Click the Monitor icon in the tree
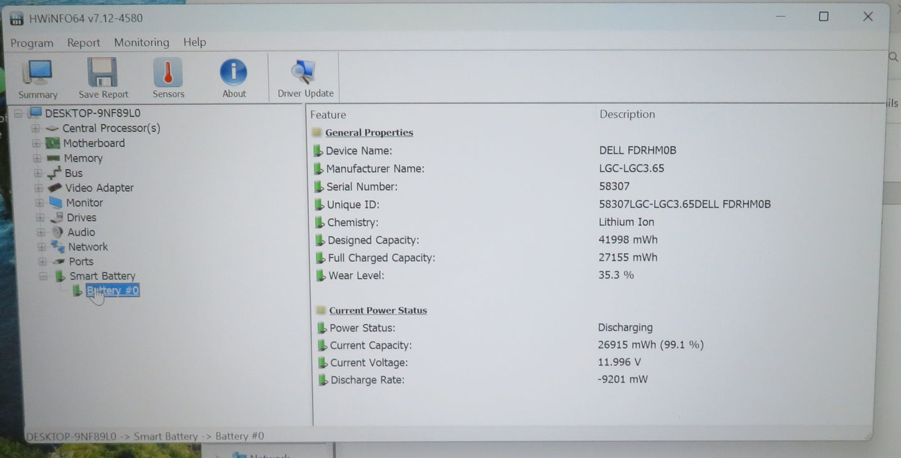The image size is (901, 458). 54,203
